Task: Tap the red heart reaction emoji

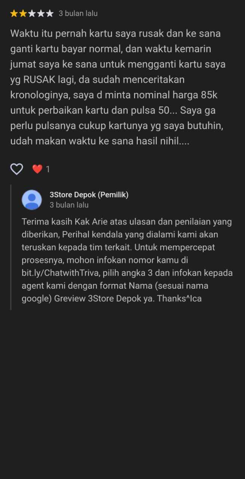Action: coord(37,169)
